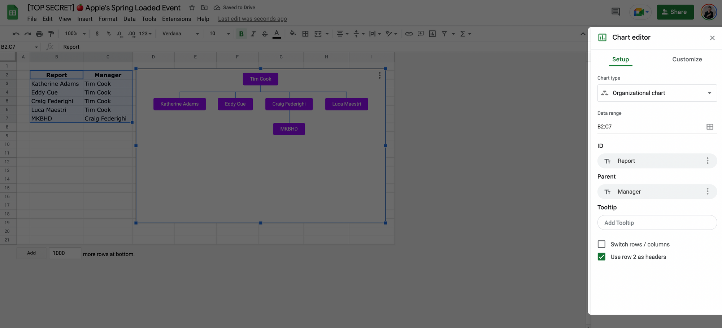The height and width of the screenshot is (328, 722).
Task: Close the Chart editor panel
Action: point(712,38)
